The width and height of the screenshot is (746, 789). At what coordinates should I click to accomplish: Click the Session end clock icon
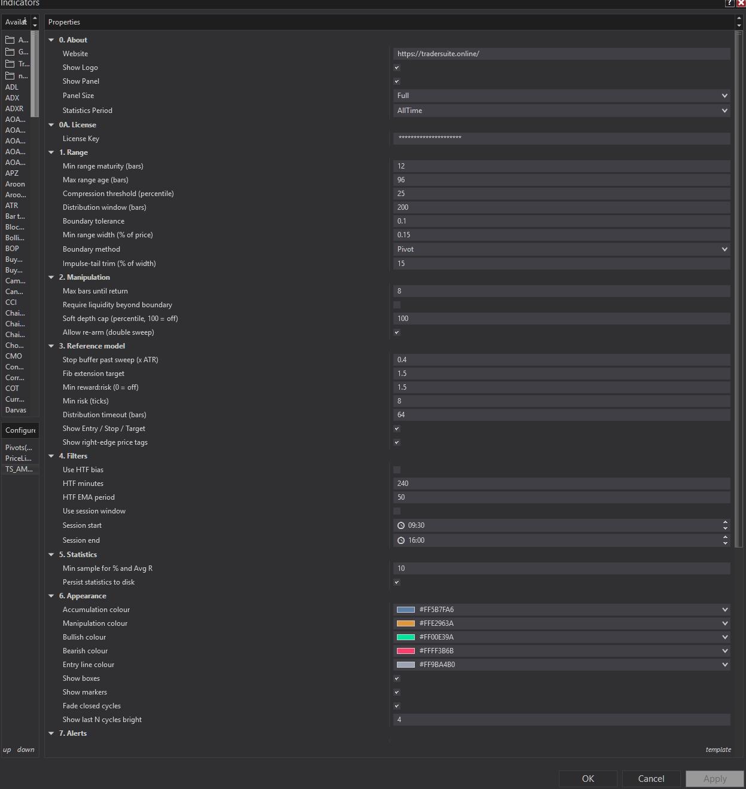401,540
